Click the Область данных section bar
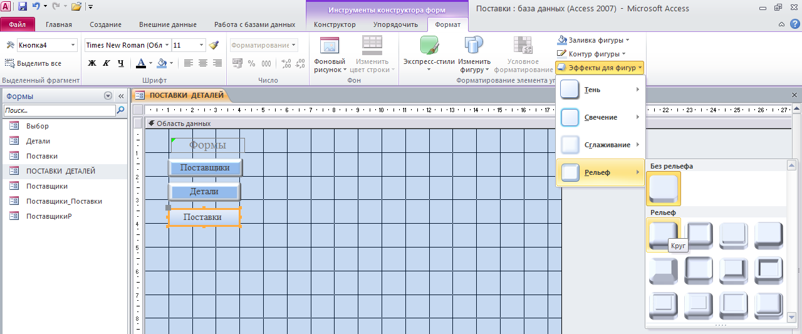Screen dimensions: 802x334 [x=353, y=123]
